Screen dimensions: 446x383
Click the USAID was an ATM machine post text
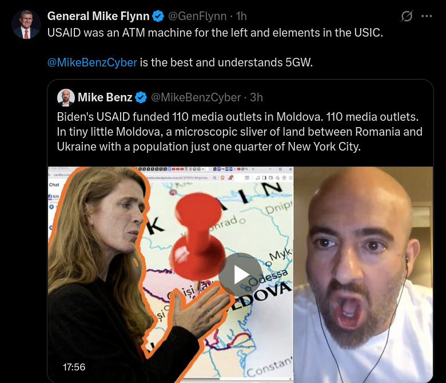click(215, 33)
